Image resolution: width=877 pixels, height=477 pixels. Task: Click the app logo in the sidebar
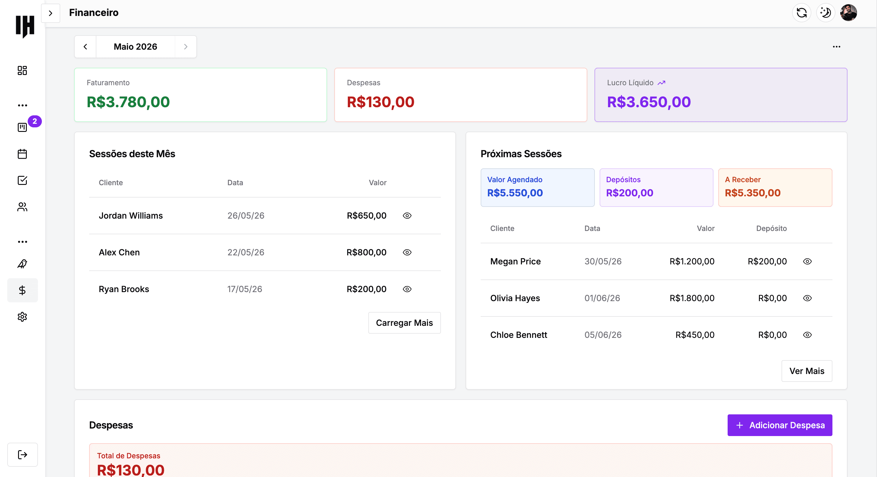click(25, 26)
